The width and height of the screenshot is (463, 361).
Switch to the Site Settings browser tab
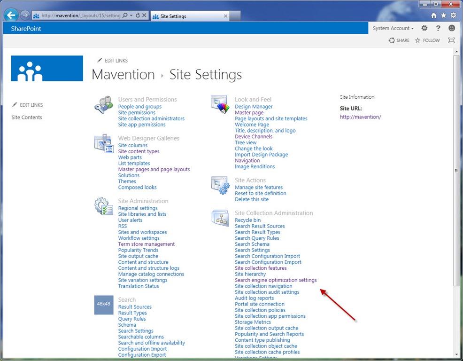point(189,16)
